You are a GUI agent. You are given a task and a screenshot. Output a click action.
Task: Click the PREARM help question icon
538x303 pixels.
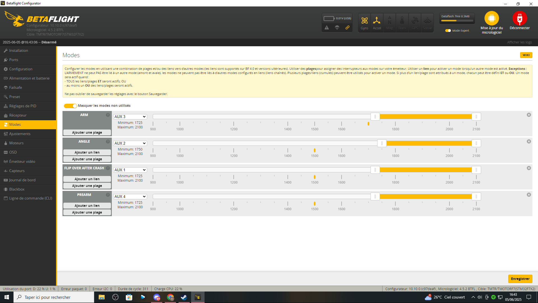(108, 195)
